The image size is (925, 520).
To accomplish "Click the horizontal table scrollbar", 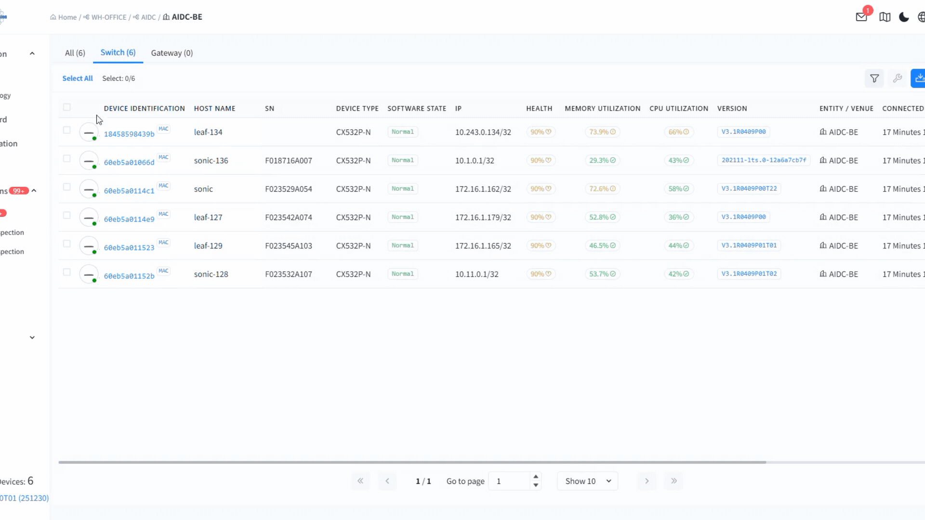I will click(412, 462).
